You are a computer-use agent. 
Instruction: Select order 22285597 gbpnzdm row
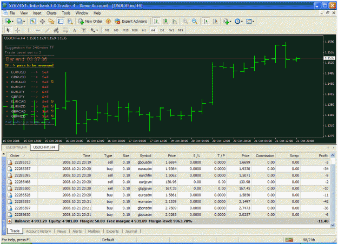point(168,208)
